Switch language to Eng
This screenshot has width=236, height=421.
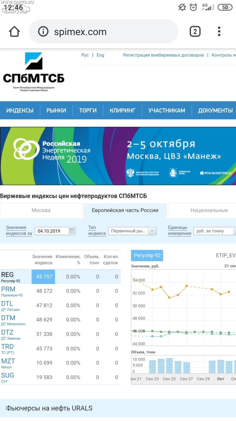click(100, 55)
